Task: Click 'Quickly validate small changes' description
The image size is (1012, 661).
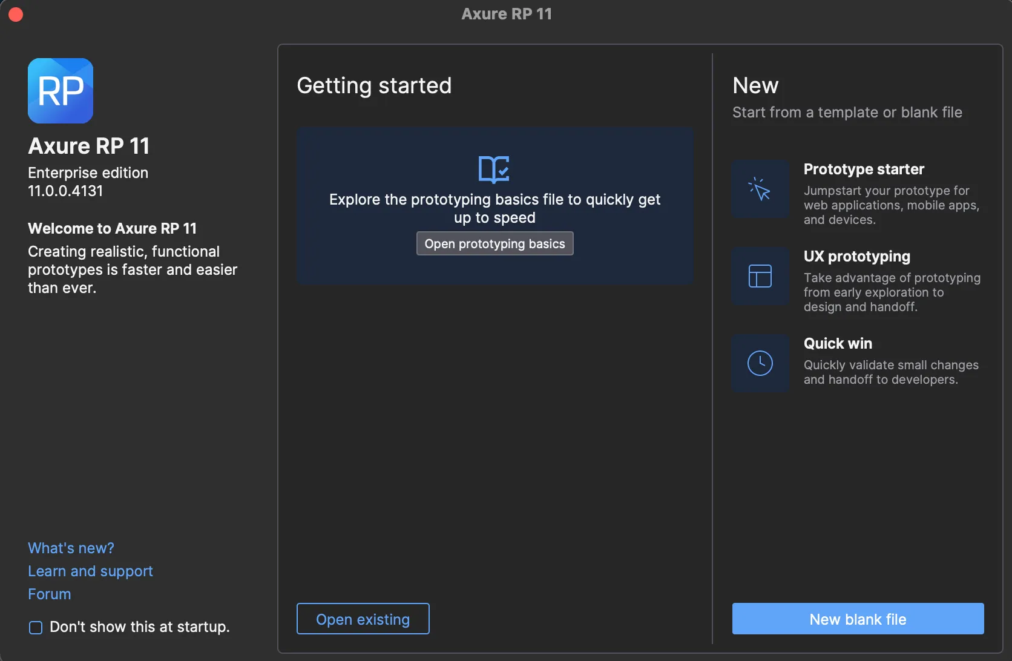Action: tap(891, 372)
